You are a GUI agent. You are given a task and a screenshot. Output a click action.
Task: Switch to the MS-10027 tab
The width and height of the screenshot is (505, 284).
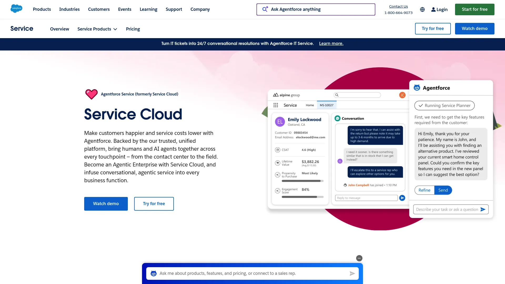coord(327,105)
